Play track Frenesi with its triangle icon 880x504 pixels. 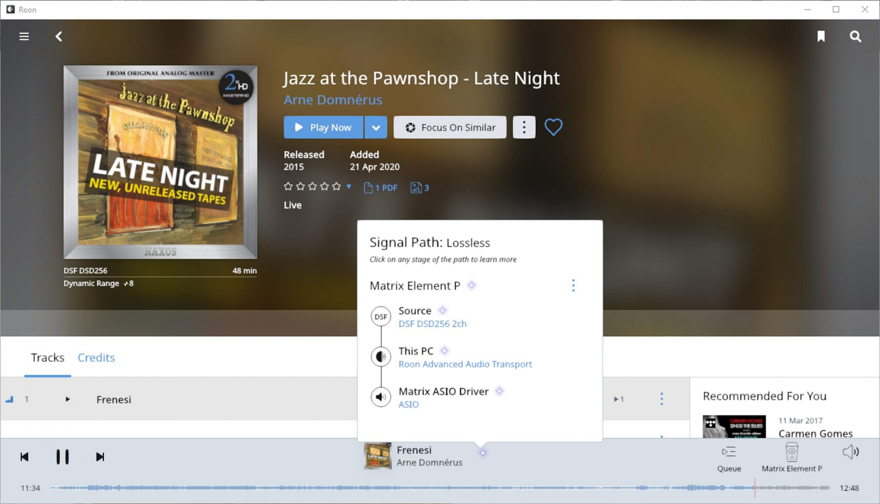(x=67, y=399)
